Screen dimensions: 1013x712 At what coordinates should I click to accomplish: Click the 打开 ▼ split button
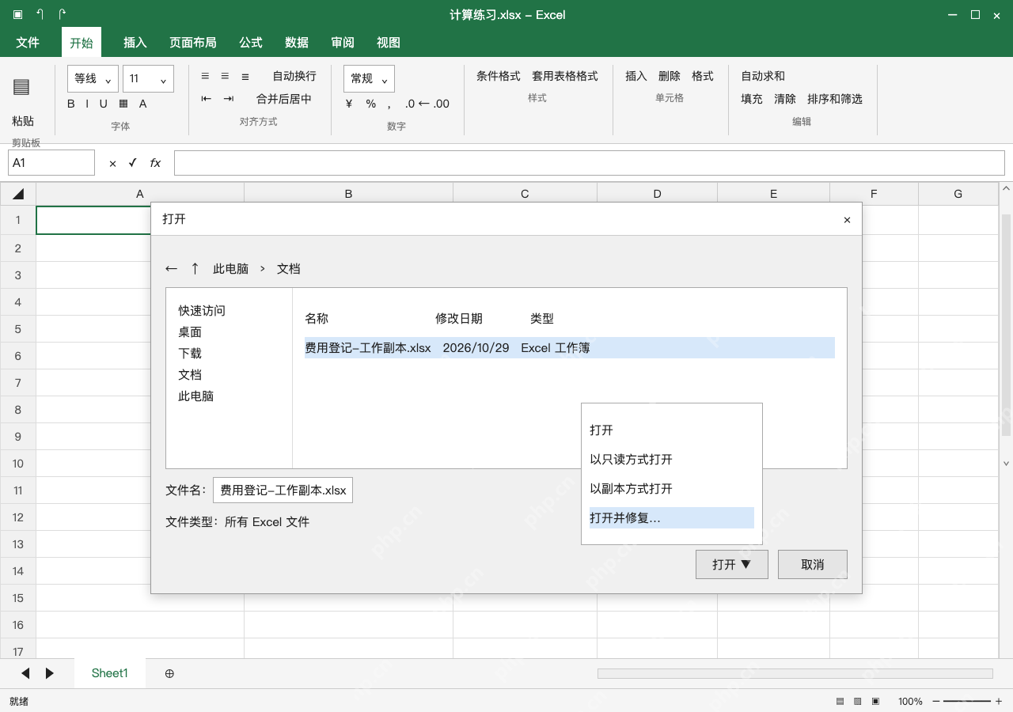[x=732, y=564]
